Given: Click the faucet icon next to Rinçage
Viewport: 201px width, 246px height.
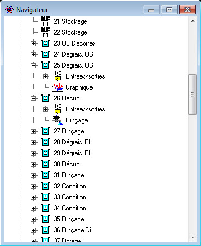Looking at the screenshot, I should click(58, 120).
